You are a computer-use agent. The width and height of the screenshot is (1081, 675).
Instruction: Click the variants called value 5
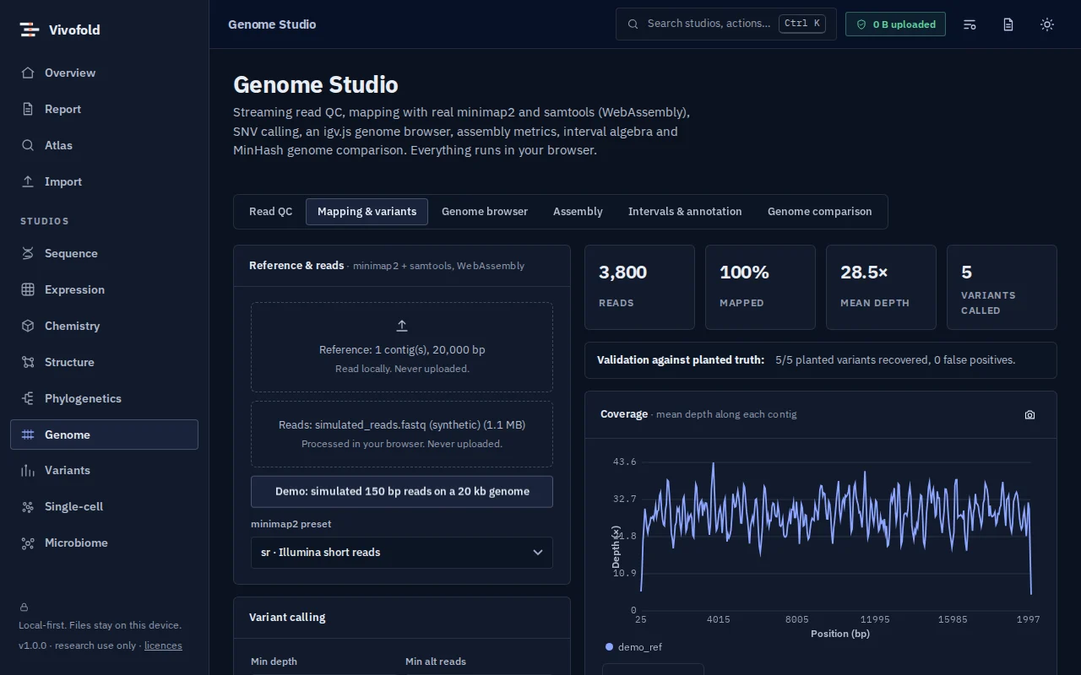coord(966,273)
